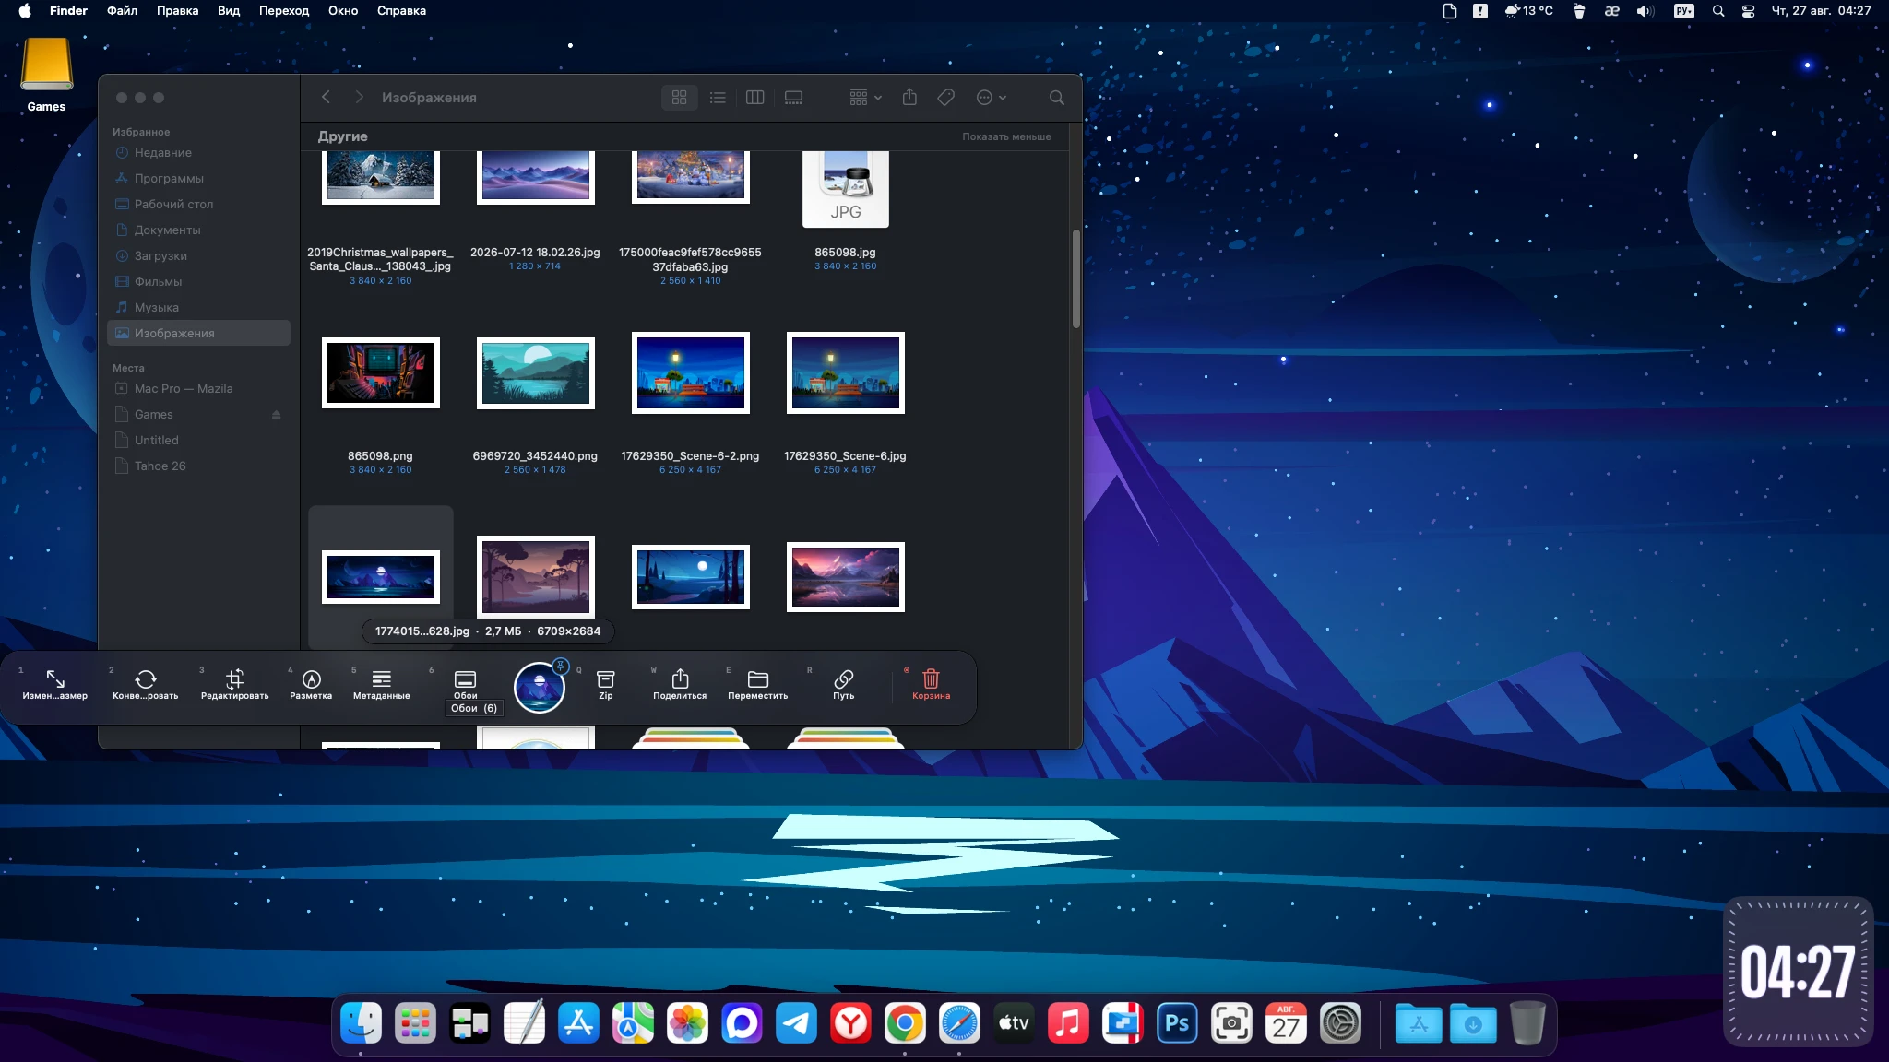Open Фильмы in the sidebar
Screen dimensions: 1889x1062
(199, 282)
